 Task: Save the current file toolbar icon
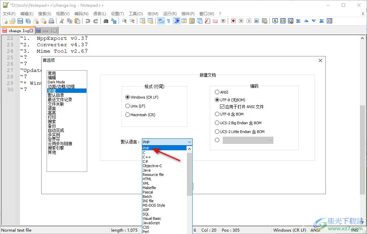pos(20,21)
